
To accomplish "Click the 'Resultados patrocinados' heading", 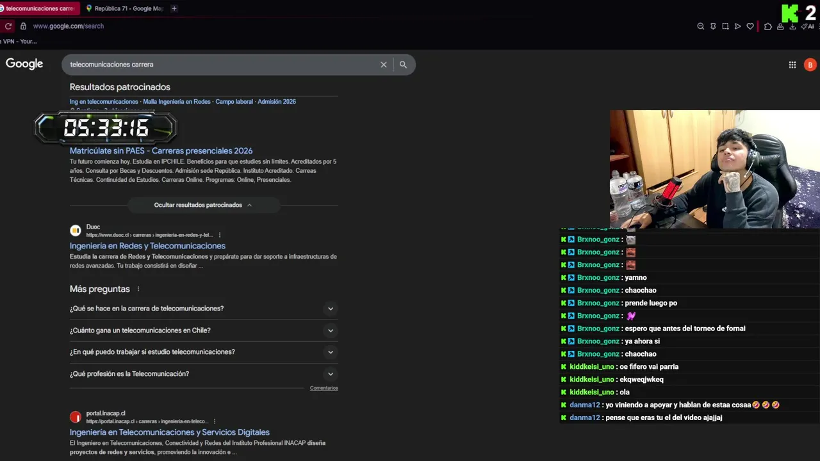I will [120, 87].
